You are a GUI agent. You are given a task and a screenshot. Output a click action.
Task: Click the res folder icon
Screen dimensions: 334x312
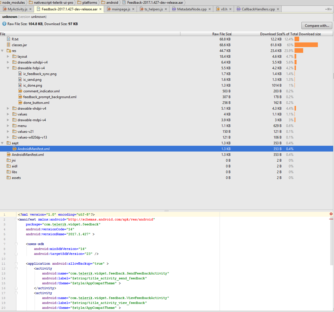[9, 51]
